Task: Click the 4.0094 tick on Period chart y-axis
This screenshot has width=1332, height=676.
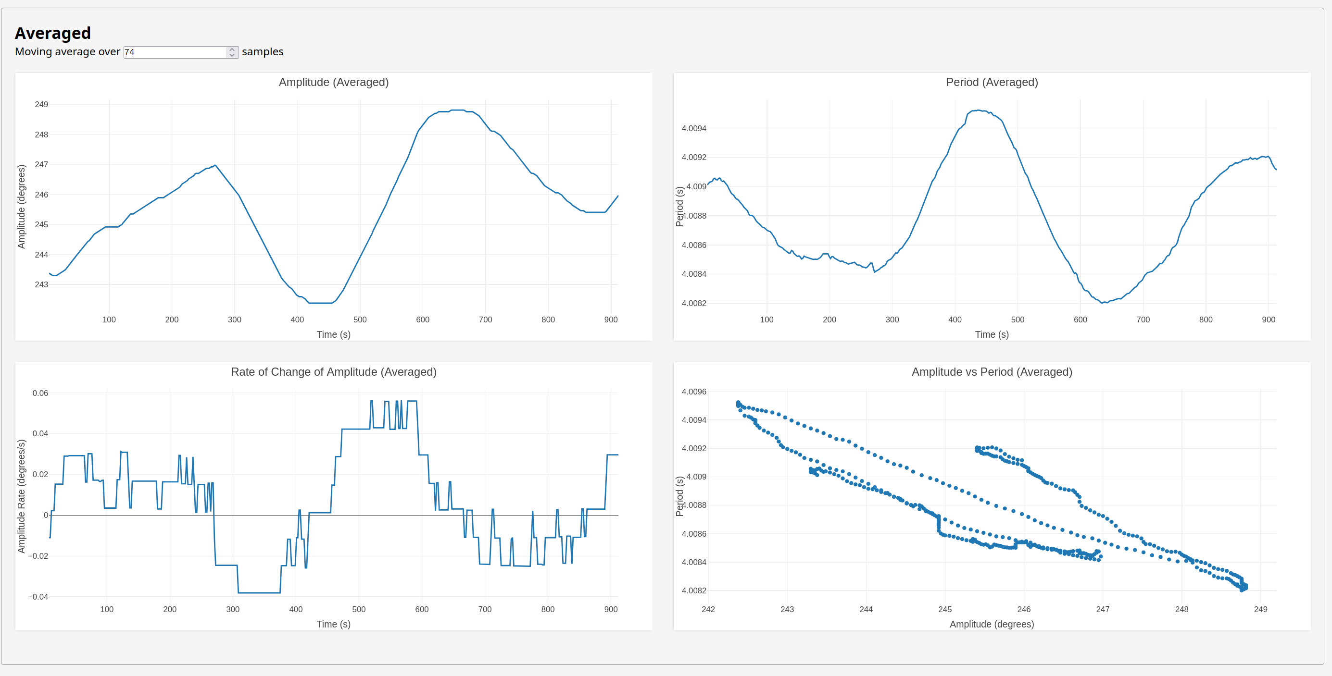Action: (x=693, y=128)
